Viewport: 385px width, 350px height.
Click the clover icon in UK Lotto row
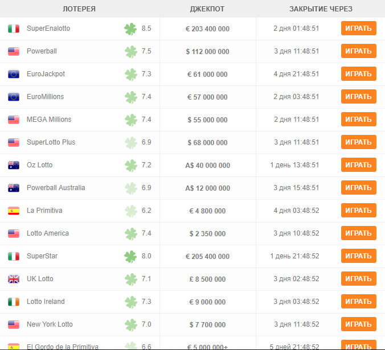click(130, 279)
